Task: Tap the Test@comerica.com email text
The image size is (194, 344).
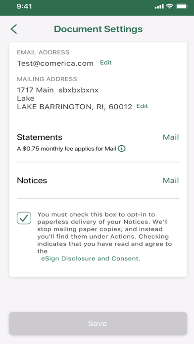Action: (55, 63)
